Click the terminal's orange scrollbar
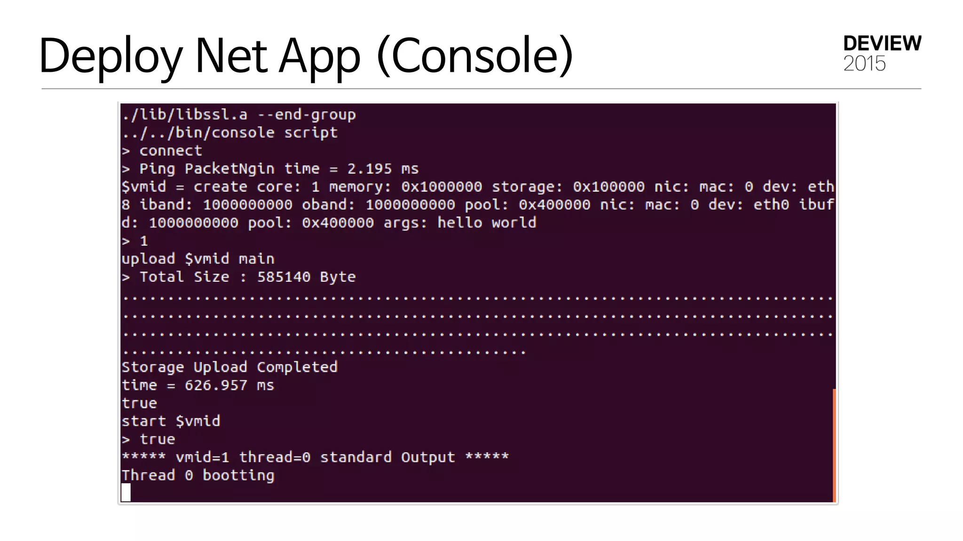Image resolution: width=963 pixels, height=541 pixels. pyautogui.click(x=834, y=444)
